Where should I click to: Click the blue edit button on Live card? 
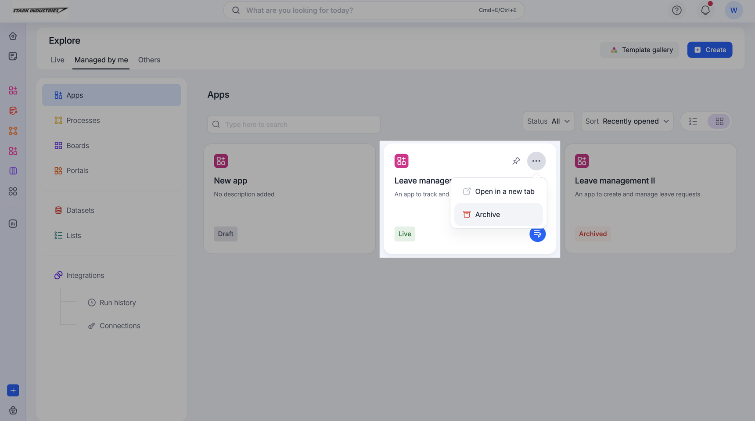[x=537, y=234]
